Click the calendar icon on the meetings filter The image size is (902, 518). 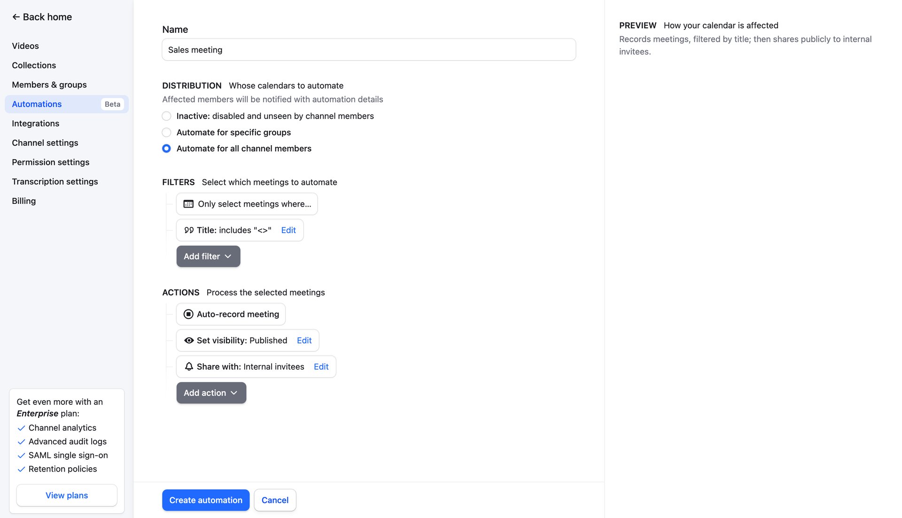pyautogui.click(x=188, y=203)
